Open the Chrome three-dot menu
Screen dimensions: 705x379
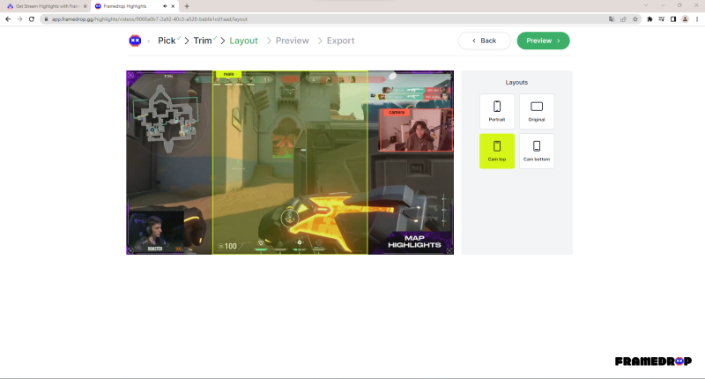(x=697, y=19)
